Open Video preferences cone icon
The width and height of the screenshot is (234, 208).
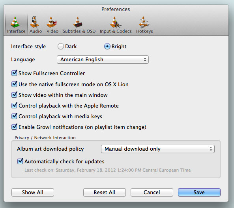51,22
